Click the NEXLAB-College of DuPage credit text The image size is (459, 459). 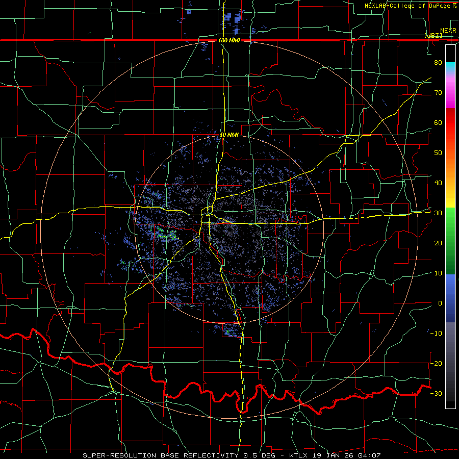[410, 6]
